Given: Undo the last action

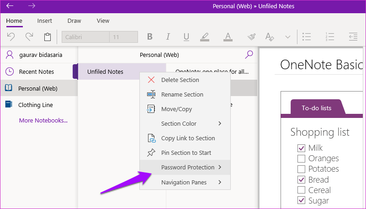Looking at the screenshot, I should point(11,37).
